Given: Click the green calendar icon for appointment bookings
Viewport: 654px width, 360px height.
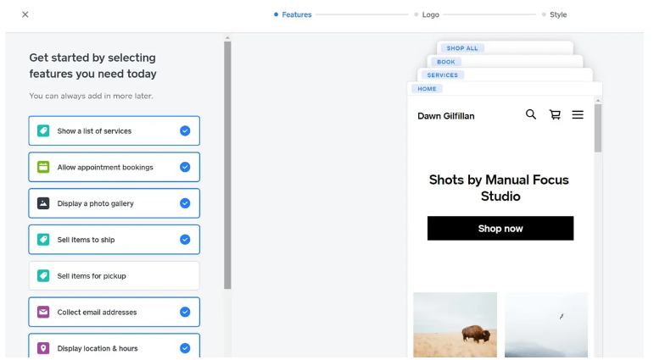Looking at the screenshot, I should coord(43,167).
